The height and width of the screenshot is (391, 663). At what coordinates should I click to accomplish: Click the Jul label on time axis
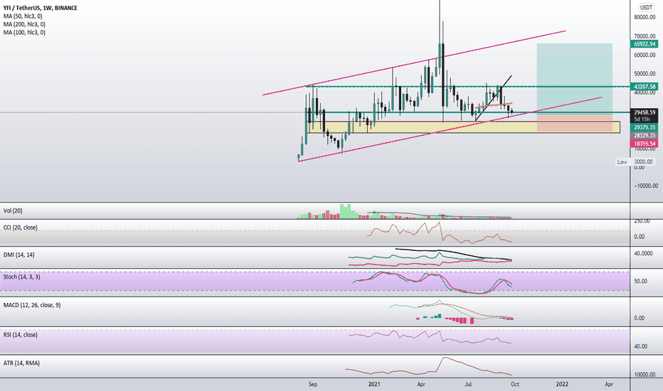point(468,384)
